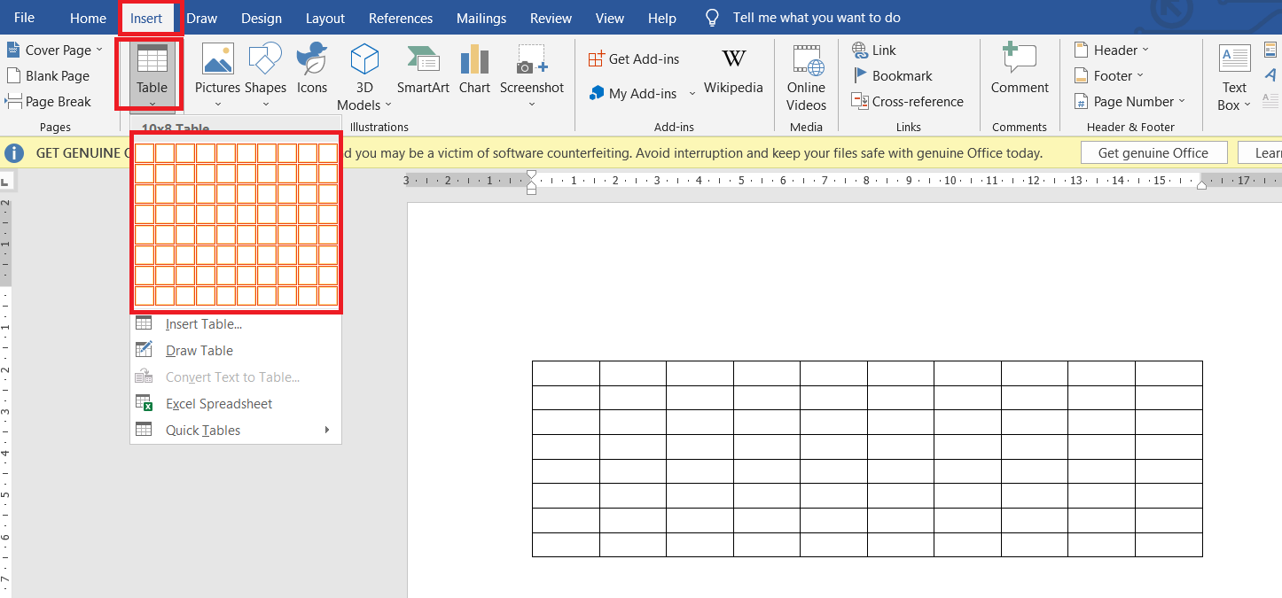This screenshot has width=1282, height=598.
Task: Open the Page Number dropdown
Action: point(1129,101)
